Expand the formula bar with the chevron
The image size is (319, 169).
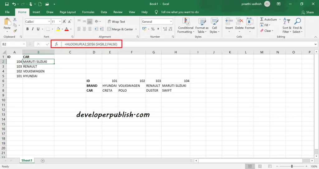[x=316, y=44]
